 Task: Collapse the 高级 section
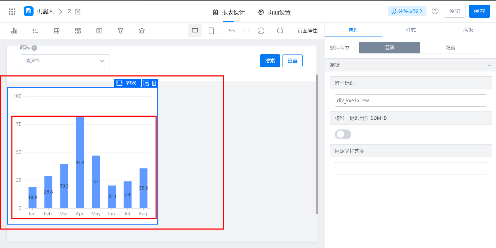click(489, 65)
